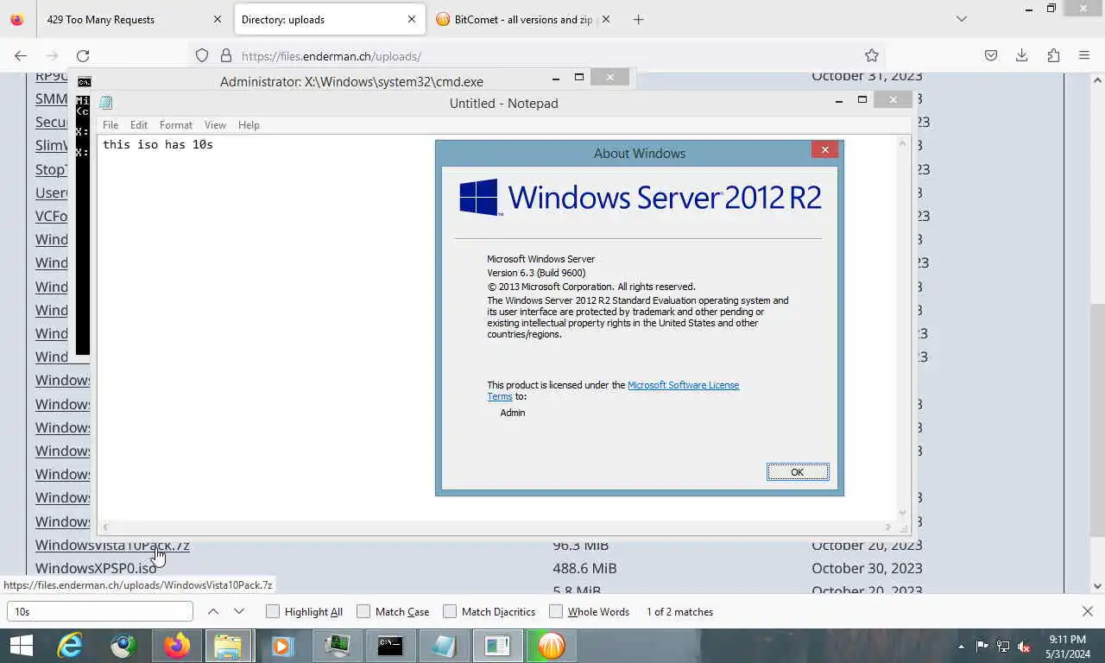Switch to Notepad taskbar icon

[x=444, y=646]
